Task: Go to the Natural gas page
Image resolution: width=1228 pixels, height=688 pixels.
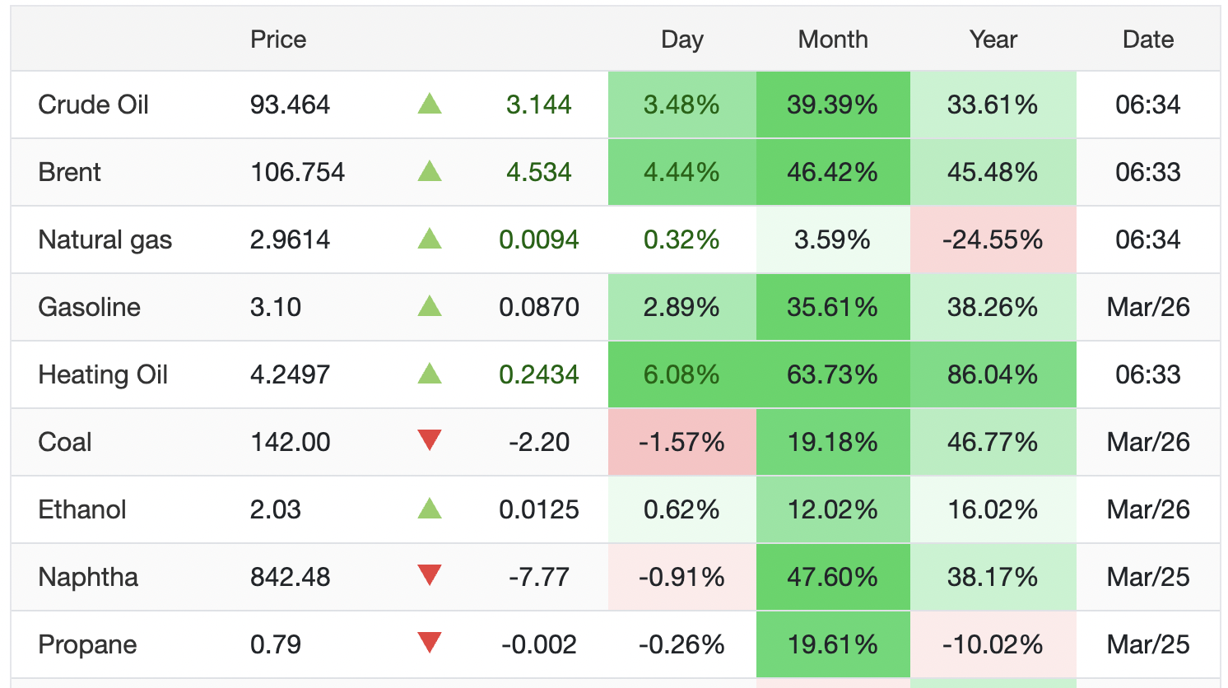Action: coord(105,239)
